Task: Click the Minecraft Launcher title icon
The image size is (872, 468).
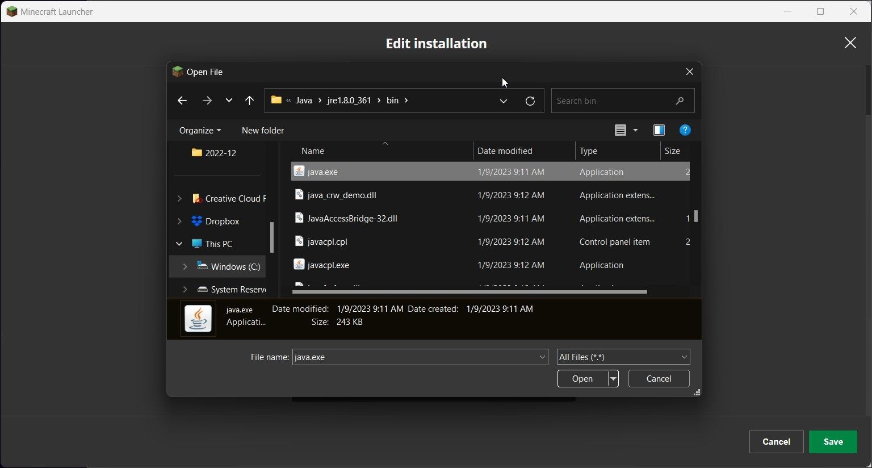Action: tap(11, 11)
